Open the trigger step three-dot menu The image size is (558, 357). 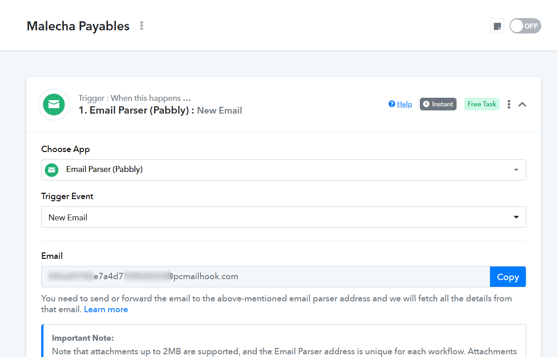tap(509, 105)
